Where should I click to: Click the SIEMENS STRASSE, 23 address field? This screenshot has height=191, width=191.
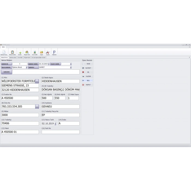[x=20, y=85]
